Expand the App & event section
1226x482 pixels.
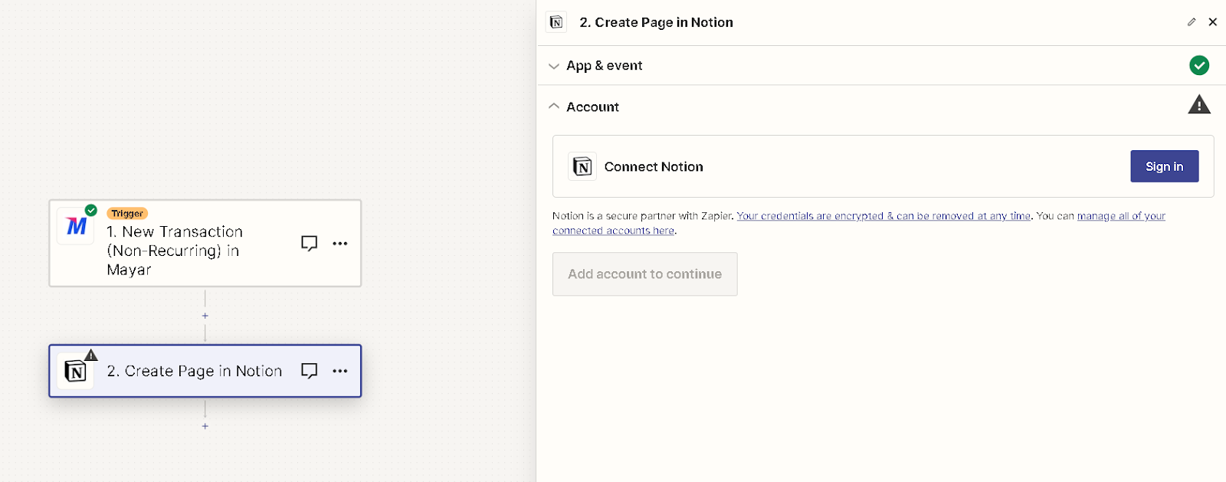881,66
